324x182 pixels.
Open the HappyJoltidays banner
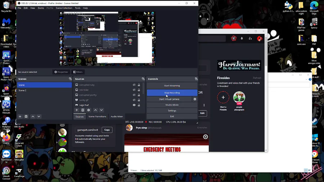click(239, 65)
